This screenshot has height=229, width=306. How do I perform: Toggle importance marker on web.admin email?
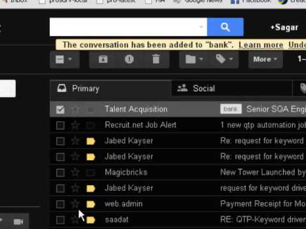pyautogui.click(x=91, y=204)
